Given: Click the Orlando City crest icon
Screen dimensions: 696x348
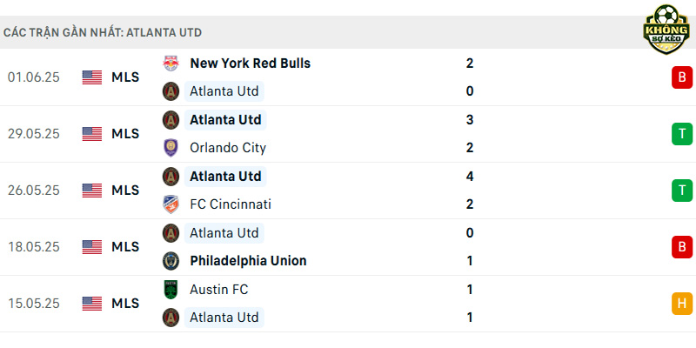Looking at the screenshot, I should pos(171,148).
